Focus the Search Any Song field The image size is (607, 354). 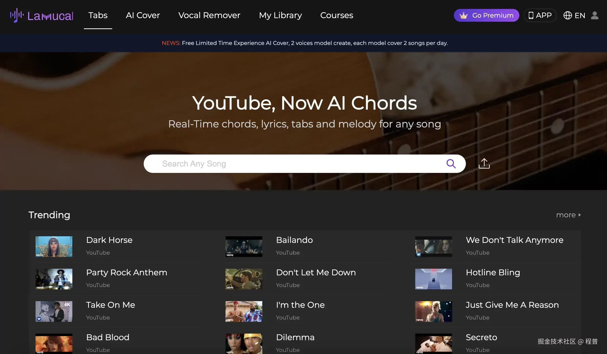(294, 164)
